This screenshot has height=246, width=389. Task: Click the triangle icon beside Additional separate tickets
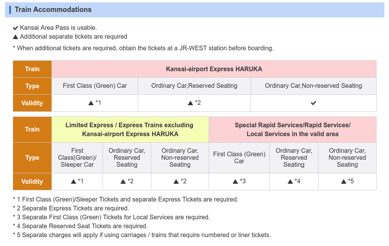pyautogui.click(x=15, y=37)
